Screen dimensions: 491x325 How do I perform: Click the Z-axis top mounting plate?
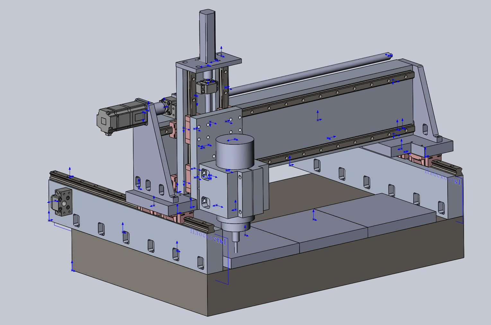tap(209, 63)
